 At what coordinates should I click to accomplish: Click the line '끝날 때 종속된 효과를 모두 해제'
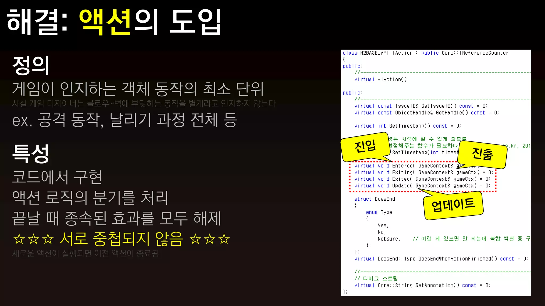tap(117, 218)
